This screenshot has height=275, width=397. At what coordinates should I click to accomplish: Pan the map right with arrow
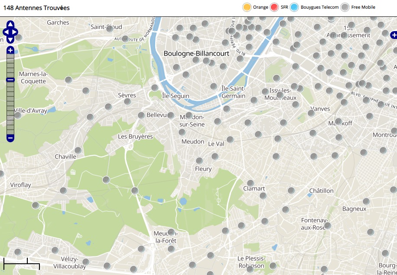pos(15,32)
